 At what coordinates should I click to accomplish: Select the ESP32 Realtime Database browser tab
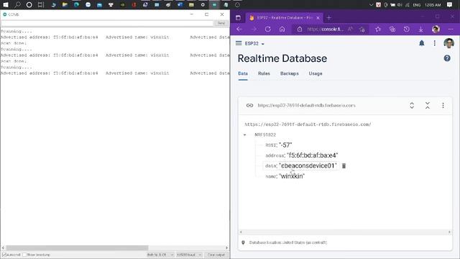coord(284,17)
